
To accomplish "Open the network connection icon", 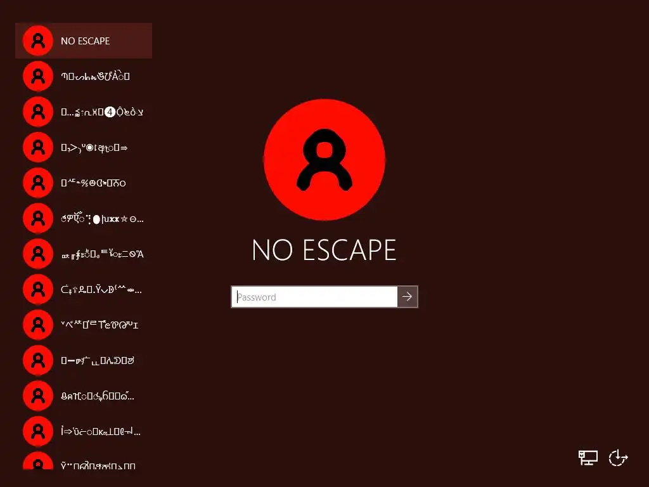I will coord(588,458).
